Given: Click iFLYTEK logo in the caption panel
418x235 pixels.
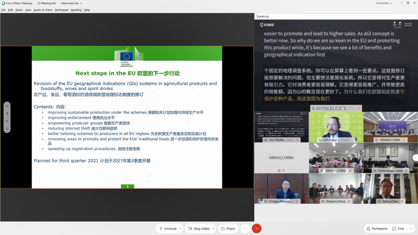Looking at the screenshot, I should coord(267,24).
